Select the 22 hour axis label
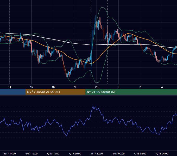177x156 pixels. [x=97, y=87]
